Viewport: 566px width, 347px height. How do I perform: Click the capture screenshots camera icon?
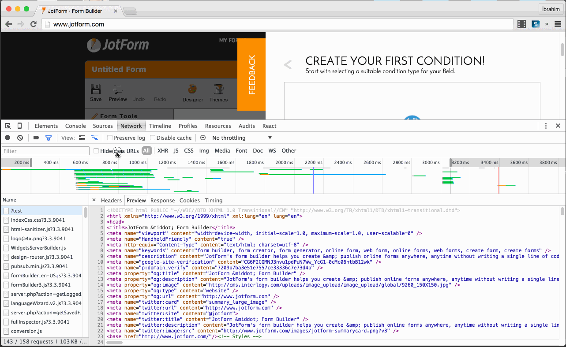click(36, 138)
